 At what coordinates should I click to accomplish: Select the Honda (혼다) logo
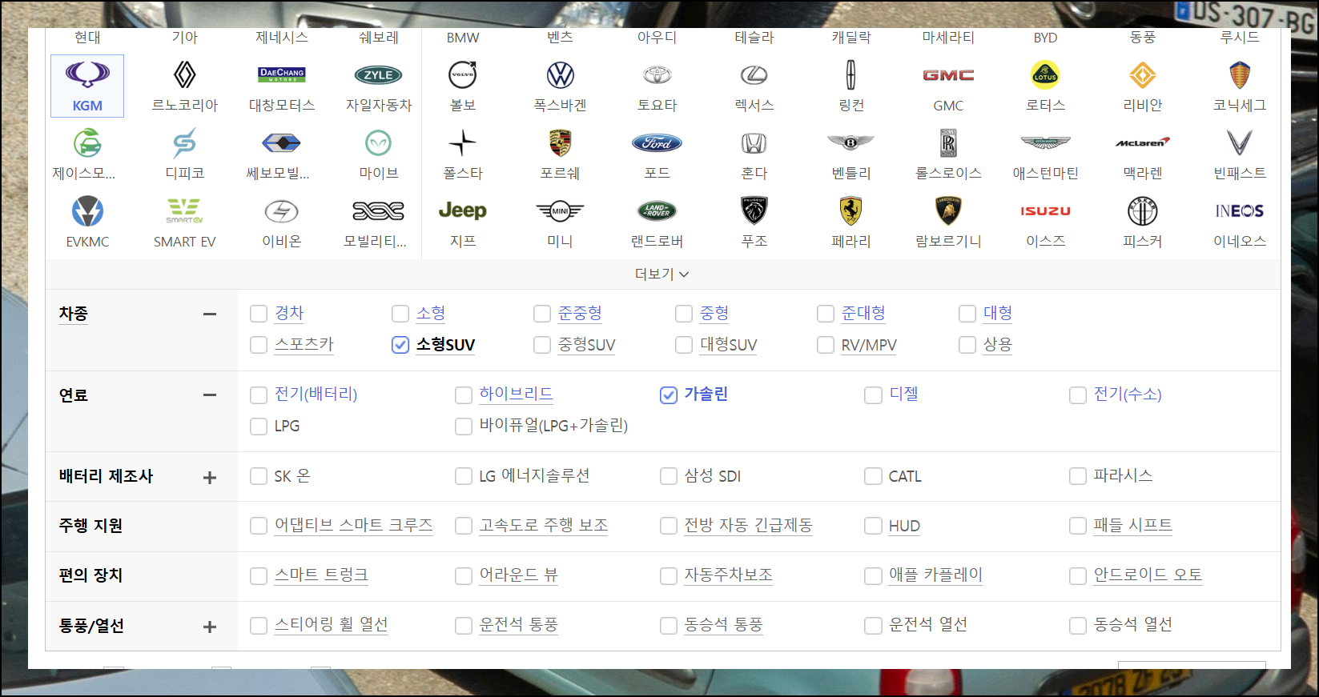(x=754, y=143)
